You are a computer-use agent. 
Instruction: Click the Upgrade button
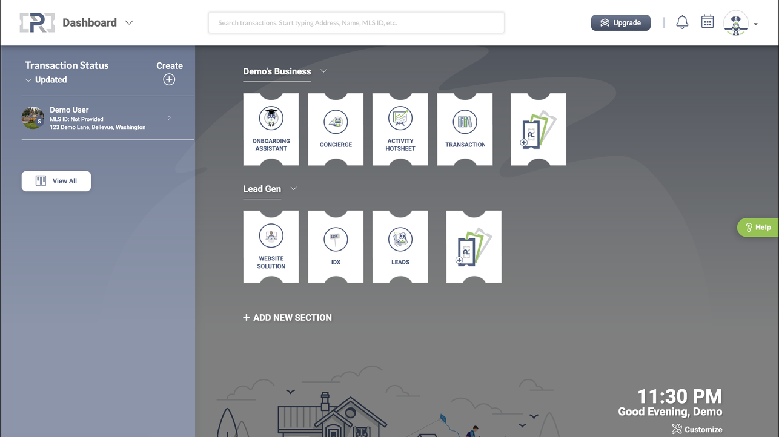[x=621, y=22]
